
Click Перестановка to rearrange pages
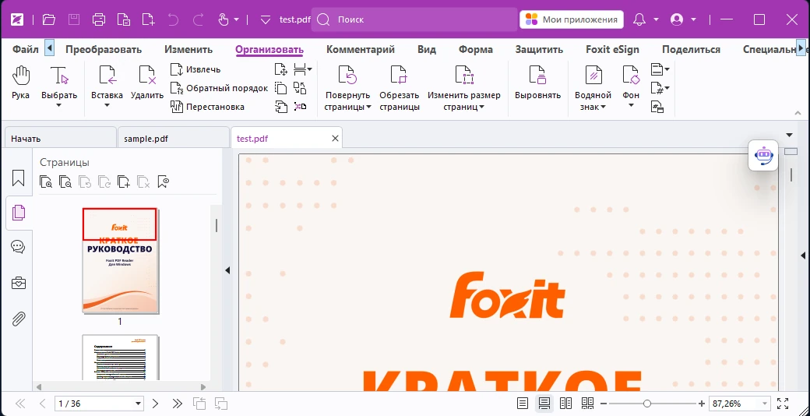[x=207, y=107]
